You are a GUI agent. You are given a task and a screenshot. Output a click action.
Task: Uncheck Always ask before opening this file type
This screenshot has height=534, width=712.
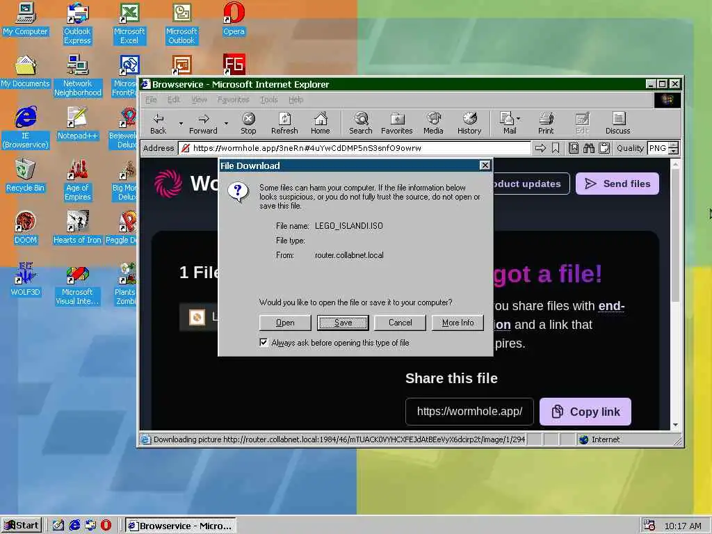(264, 342)
